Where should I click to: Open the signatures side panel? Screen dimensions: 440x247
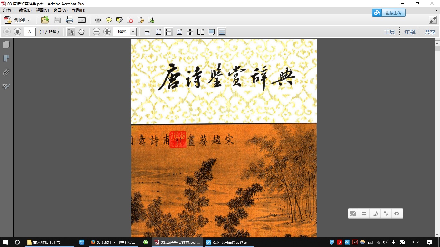point(6,86)
